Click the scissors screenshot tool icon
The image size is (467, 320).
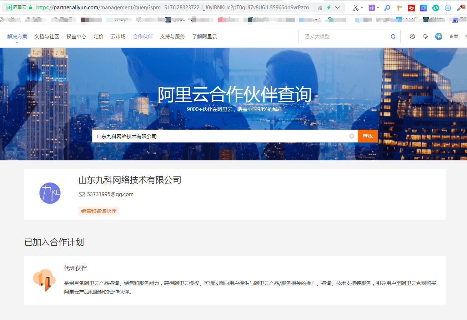[356, 7]
